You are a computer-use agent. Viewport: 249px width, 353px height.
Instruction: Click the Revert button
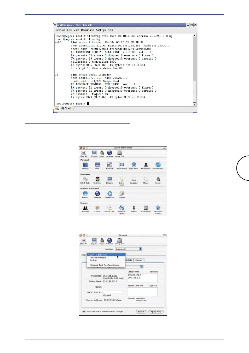[141, 312]
